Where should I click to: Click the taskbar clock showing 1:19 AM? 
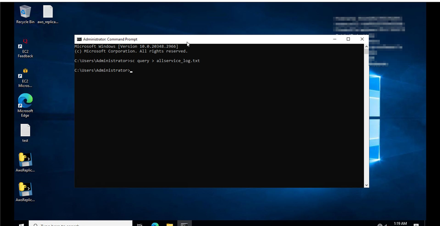(400, 224)
